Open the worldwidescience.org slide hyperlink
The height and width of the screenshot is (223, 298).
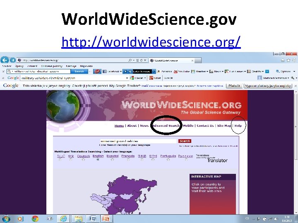151,42
